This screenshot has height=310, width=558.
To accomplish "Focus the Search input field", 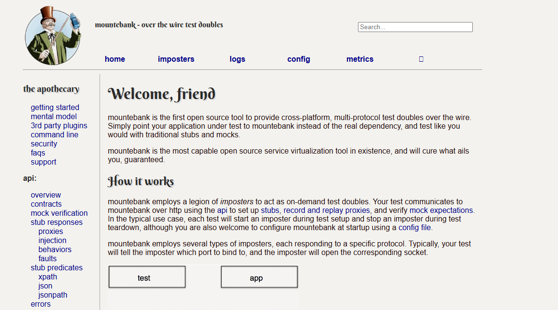I will (415, 27).
